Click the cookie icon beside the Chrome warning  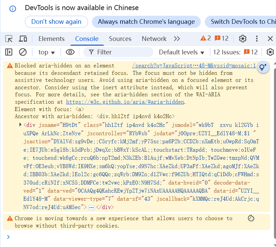[251, 218]
